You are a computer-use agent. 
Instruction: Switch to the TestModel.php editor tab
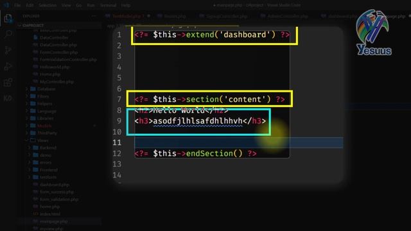click(128, 16)
